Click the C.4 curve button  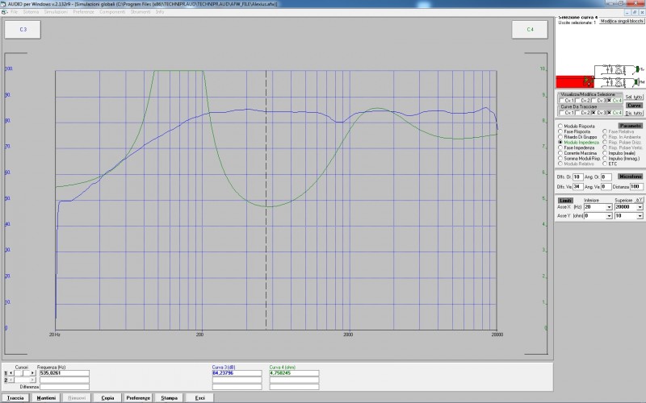click(x=530, y=30)
